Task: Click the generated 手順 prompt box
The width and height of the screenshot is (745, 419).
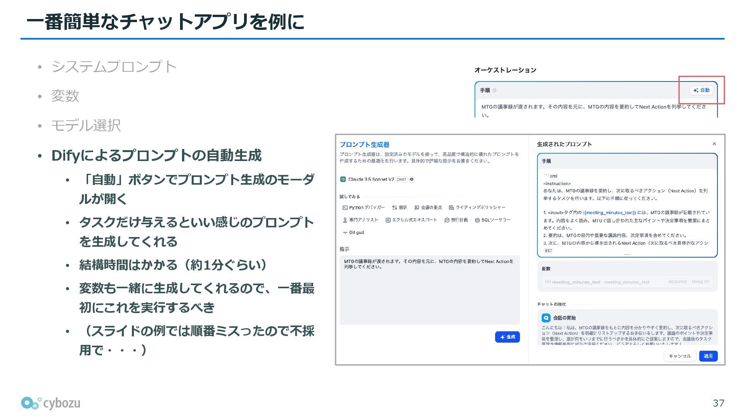Action: pyautogui.click(x=627, y=205)
